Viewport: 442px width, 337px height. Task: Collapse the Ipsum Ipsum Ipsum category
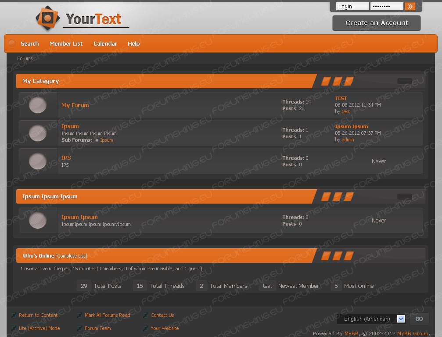[x=404, y=197]
